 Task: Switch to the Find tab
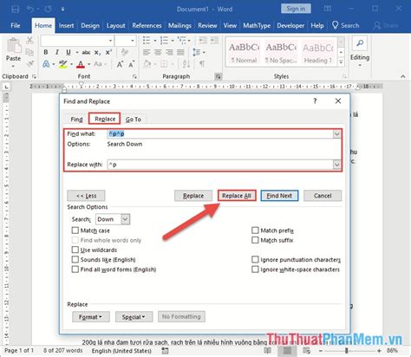pyautogui.click(x=76, y=120)
